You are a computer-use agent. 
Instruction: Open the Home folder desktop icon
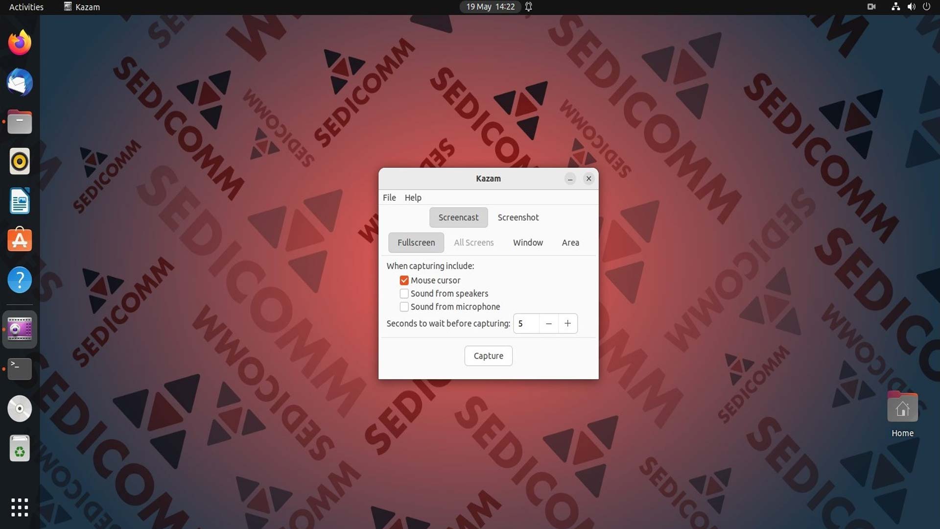[902, 414]
